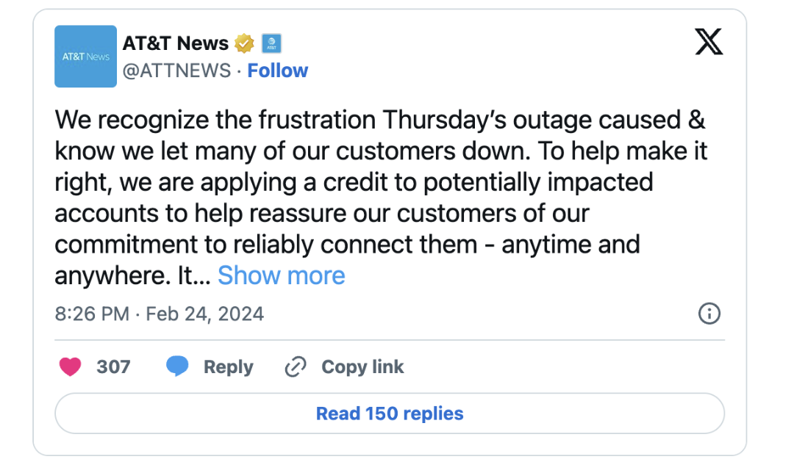Click the Reply text label
This screenshot has height=462, width=794.
click(x=228, y=367)
